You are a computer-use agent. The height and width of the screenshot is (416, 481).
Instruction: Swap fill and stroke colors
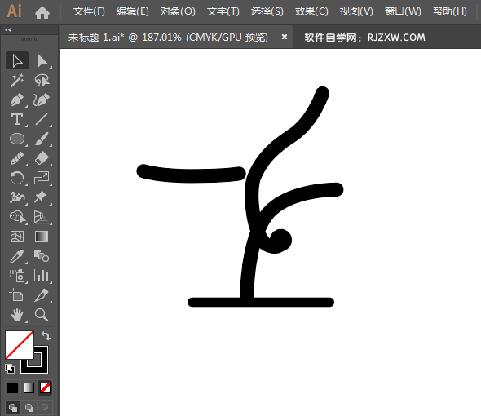point(46,335)
